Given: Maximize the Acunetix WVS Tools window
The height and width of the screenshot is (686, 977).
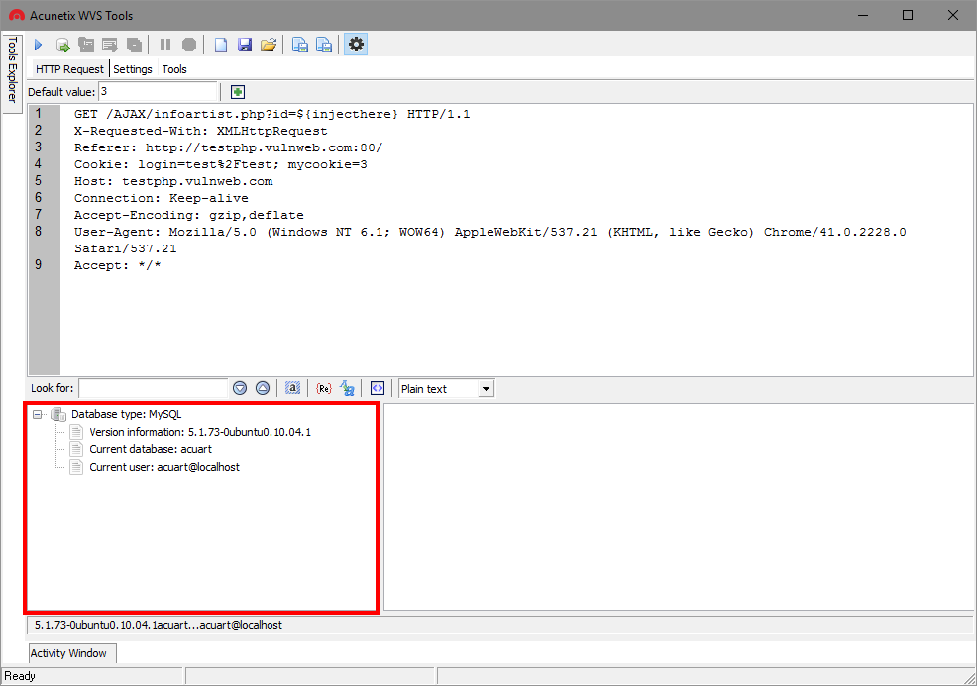Looking at the screenshot, I should 908,15.
